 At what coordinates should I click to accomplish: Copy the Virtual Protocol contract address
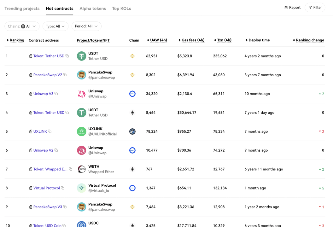pos(63,188)
